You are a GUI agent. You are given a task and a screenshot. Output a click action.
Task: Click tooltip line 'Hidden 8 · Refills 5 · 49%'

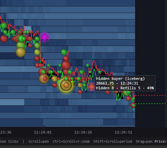coord(125,88)
